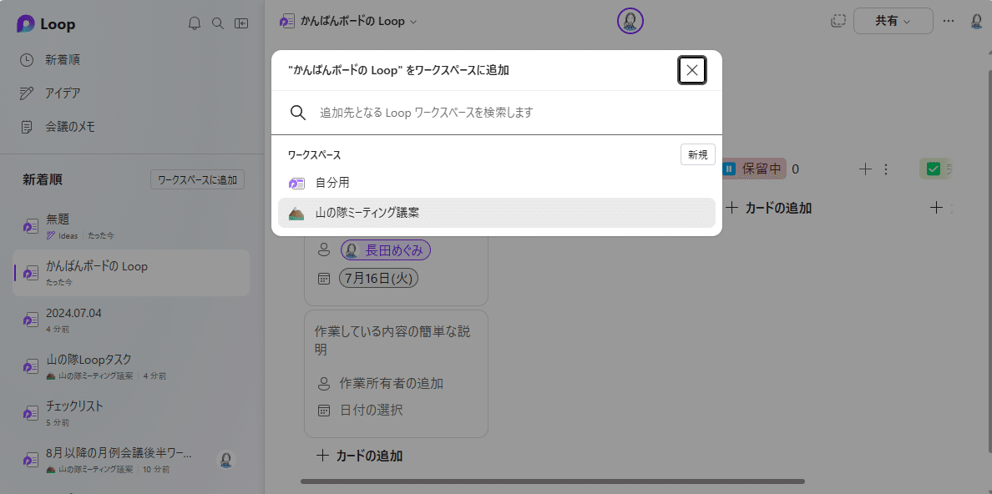This screenshot has height=494, width=992.
Task: Click page icon next to チェックリスト
Action: [x=30, y=414]
